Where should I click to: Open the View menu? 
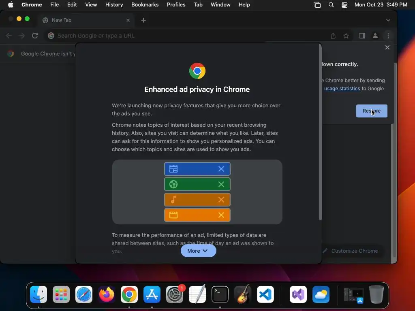pyautogui.click(x=91, y=4)
